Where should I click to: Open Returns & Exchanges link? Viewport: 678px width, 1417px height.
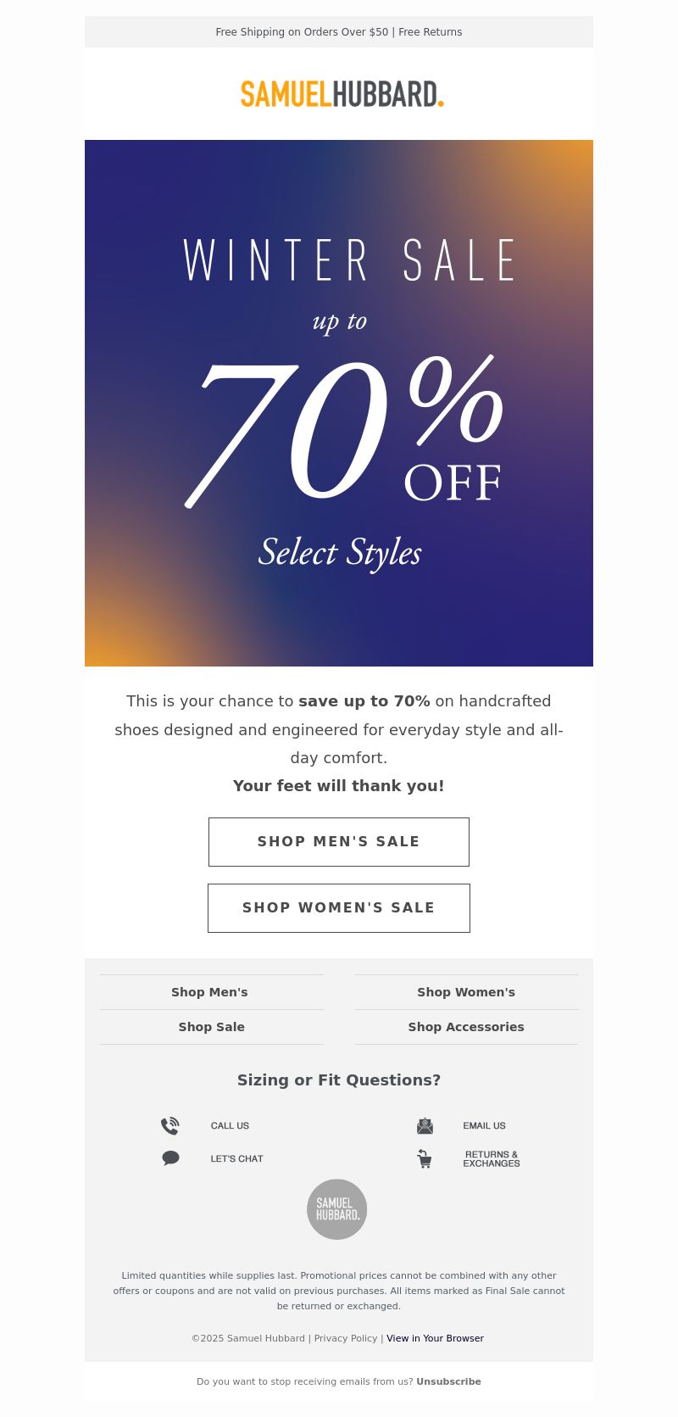point(492,1159)
